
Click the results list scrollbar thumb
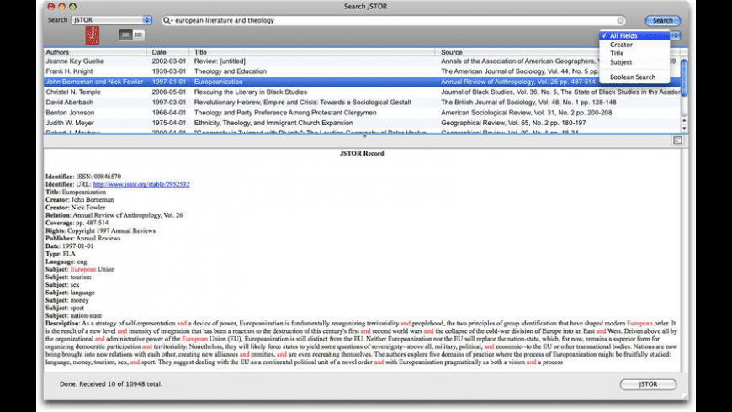pos(684,77)
